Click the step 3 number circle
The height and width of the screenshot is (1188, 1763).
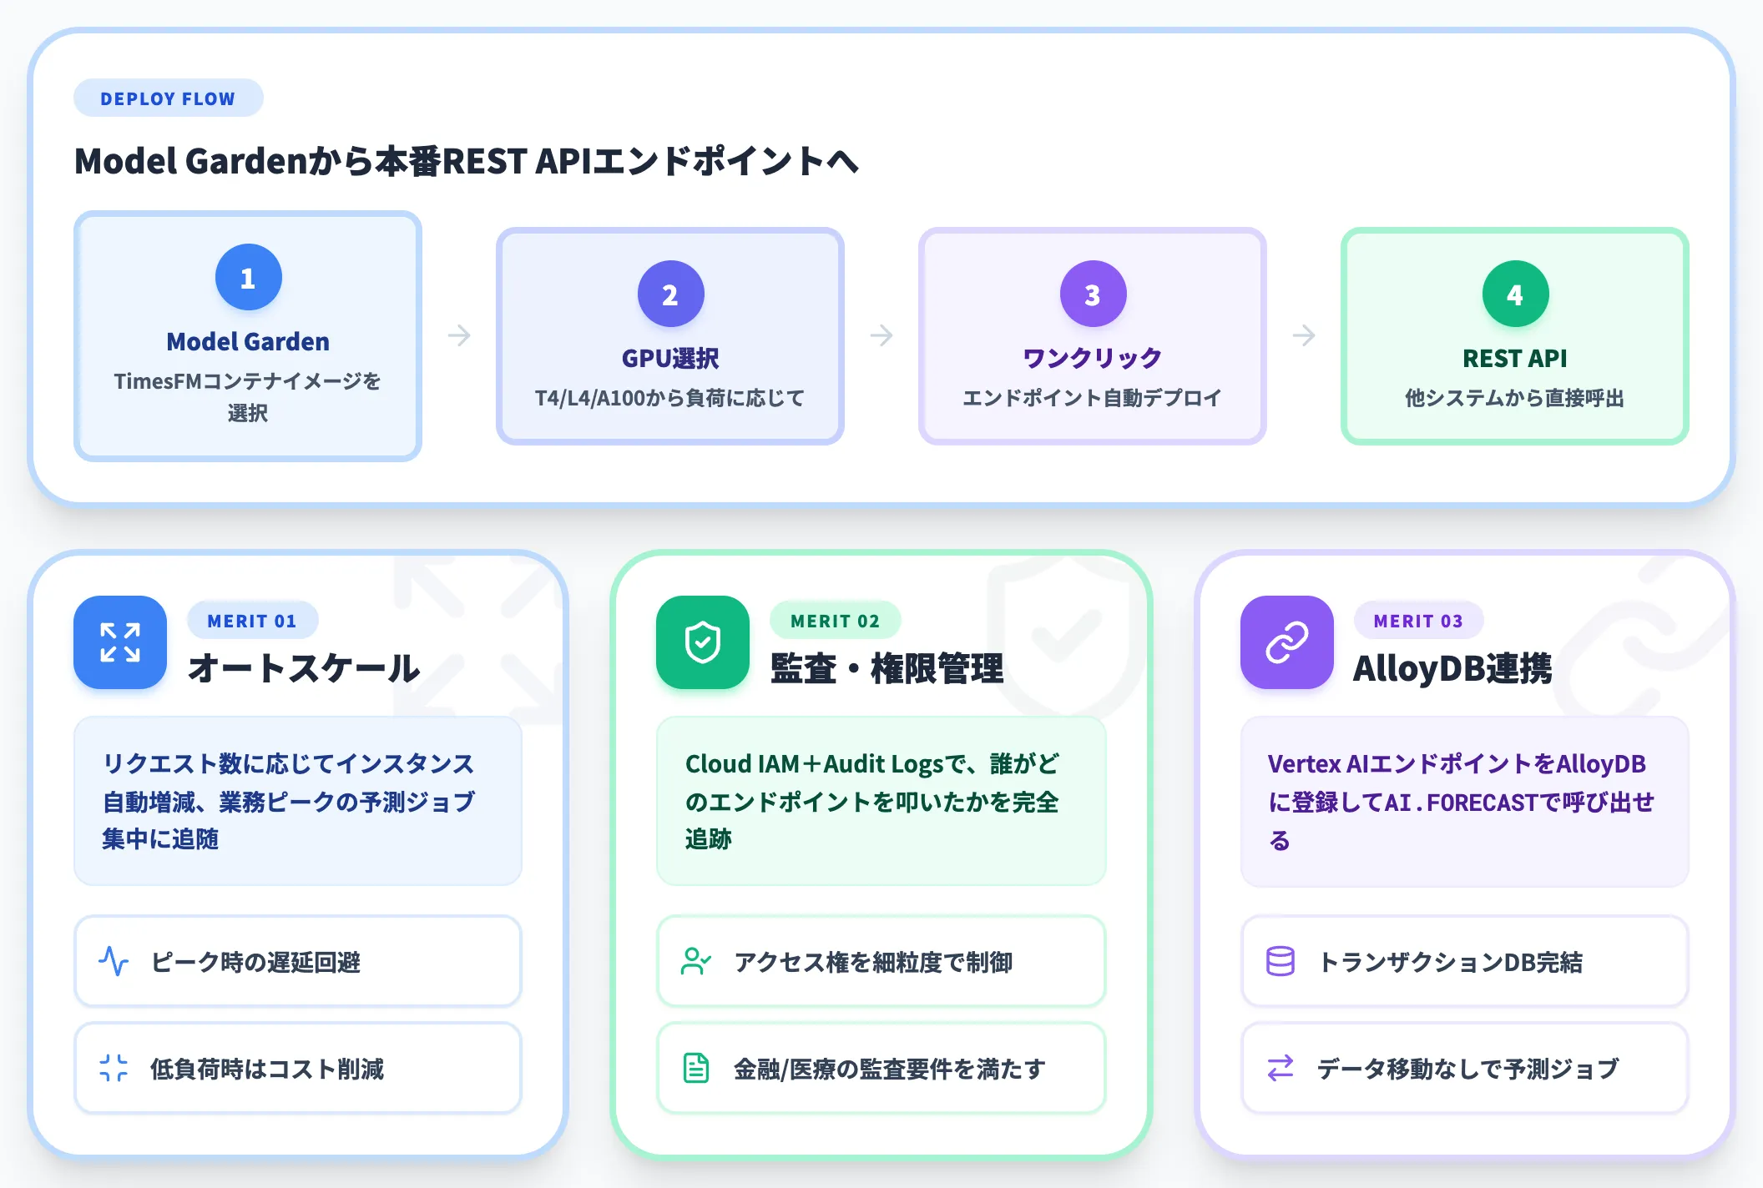pos(1093,294)
